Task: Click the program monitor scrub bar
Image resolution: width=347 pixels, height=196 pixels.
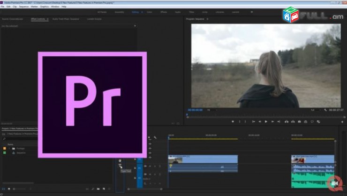Action: pyautogui.click(x=266, y=117)
